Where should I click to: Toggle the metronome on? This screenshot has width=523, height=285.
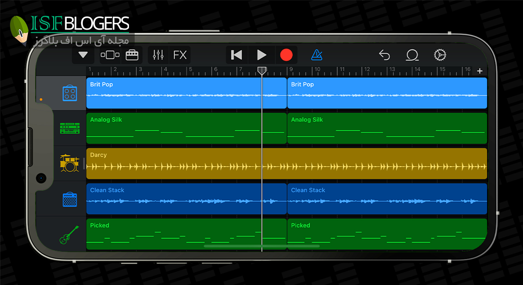pos(317,55)
